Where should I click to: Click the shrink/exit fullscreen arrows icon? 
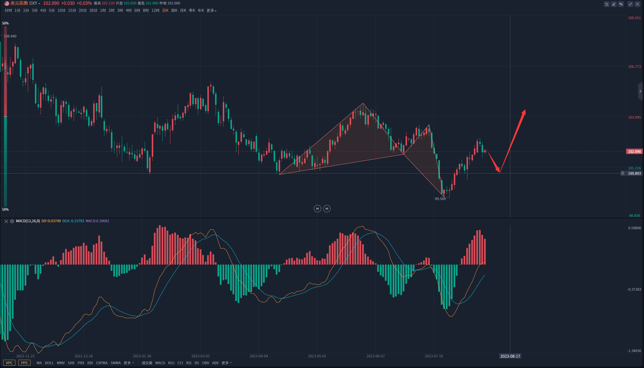point(630,4)
